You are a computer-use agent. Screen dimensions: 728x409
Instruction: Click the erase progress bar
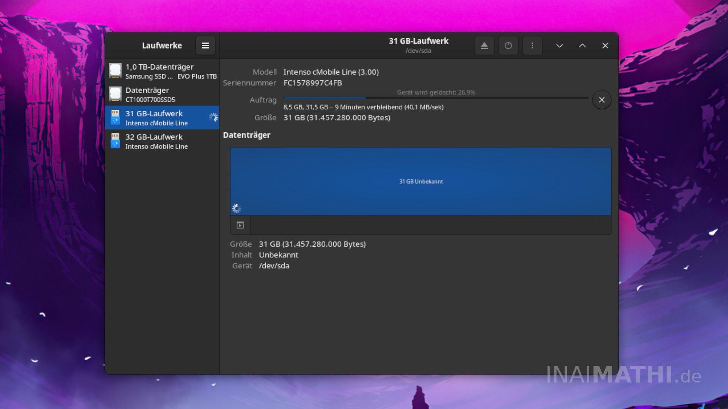(x=436, y=98)
